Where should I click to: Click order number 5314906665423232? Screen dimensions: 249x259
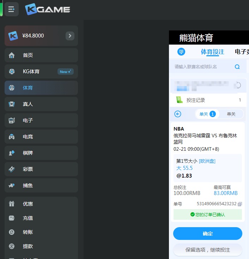(x=217, y=204)
